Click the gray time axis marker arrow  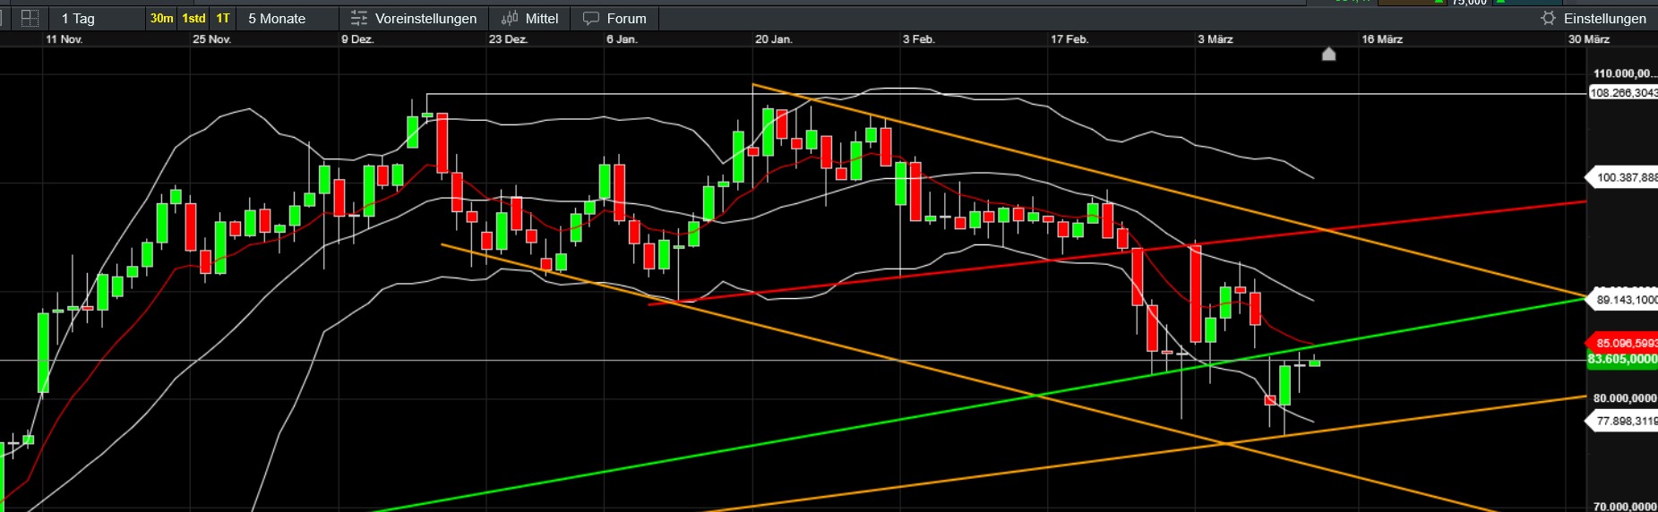tap(1329, 54)
